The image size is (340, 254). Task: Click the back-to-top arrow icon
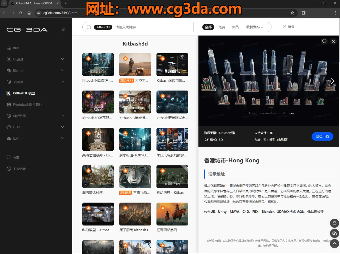tap(334, 244)
